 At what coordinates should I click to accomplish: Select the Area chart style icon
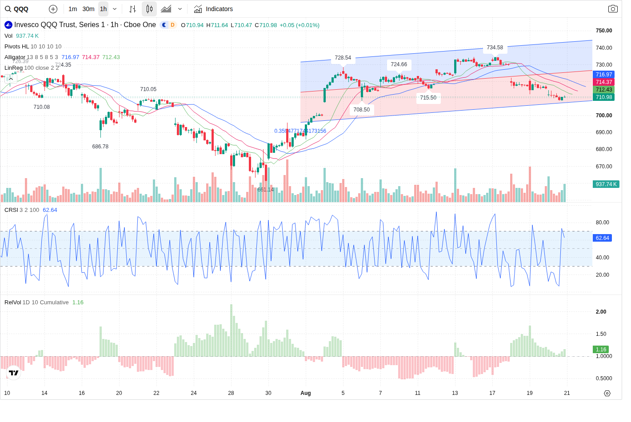(x=166, y=9)
